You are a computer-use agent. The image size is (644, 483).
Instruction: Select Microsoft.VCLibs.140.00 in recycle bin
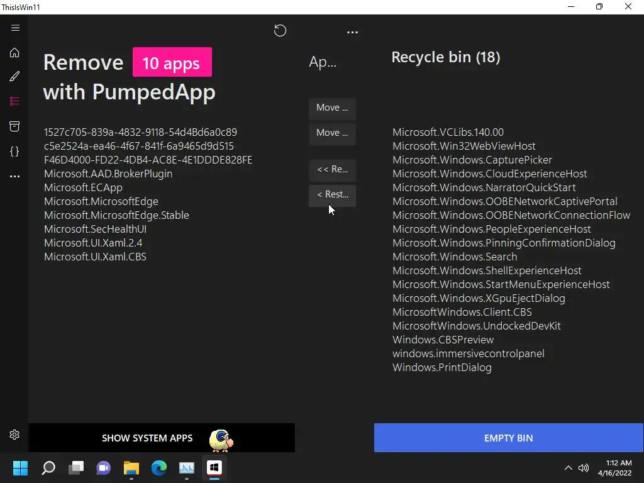[448, 132]
